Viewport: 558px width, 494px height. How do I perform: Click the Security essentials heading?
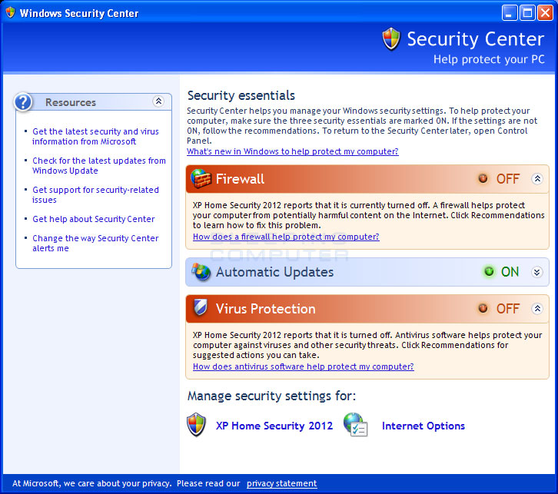241,96
